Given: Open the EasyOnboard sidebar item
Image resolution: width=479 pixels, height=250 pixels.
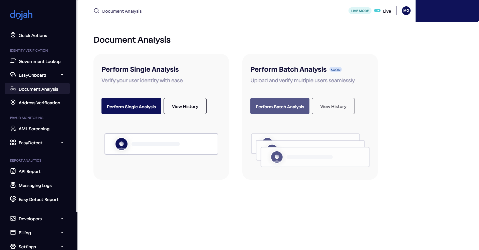Looking at the screenshot, I should (x=37, y=75).
